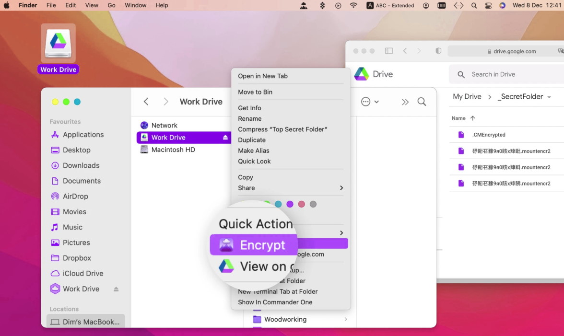Expand the Quick Actions submenu arrow
Viewport: 564px width, 336px height.
click(x=341, y=233)
